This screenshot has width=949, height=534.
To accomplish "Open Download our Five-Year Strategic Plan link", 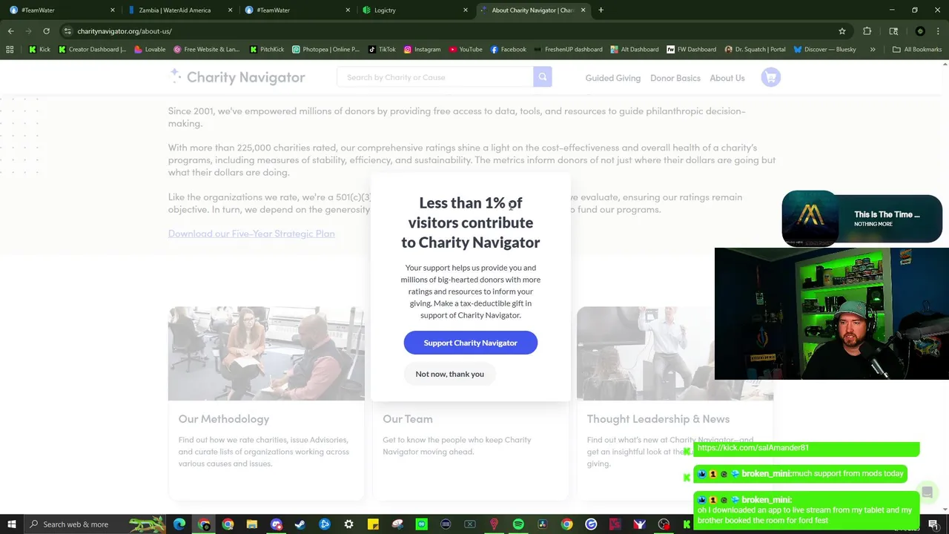I will pyautogui.click(x=251, y=234).
